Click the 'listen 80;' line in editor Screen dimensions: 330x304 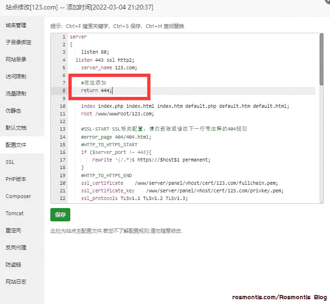point(95,52)
